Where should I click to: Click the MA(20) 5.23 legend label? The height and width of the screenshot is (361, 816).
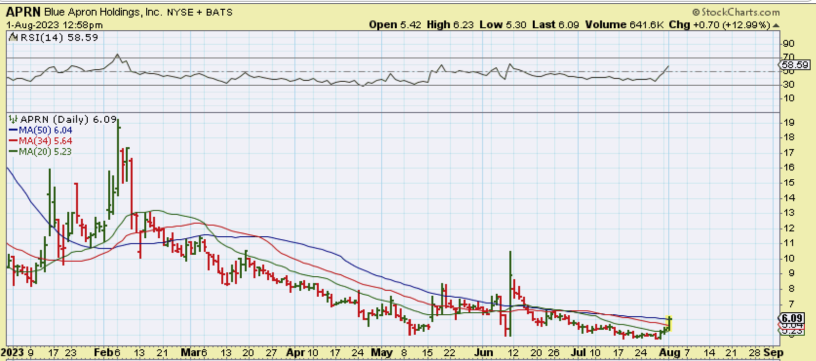pyautogui.click(x=45, y=152)
